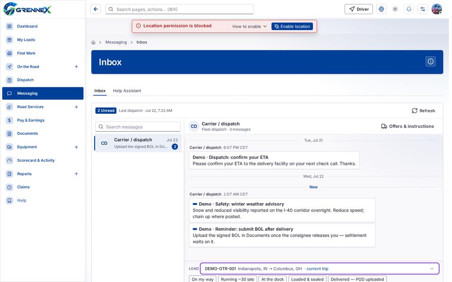
Task: Open the Dashboard menu item
Action: [43, 26]
